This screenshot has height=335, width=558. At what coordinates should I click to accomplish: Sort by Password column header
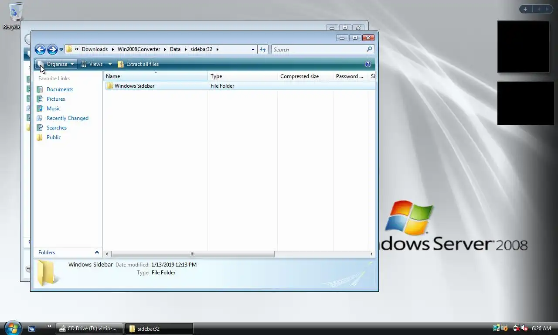point(350,76)
